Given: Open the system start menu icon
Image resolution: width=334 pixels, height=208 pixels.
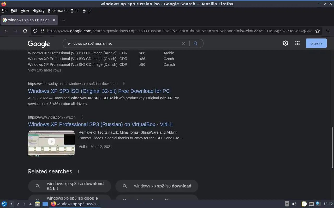Looking at the screenshot, I should (x=4, y=204).
